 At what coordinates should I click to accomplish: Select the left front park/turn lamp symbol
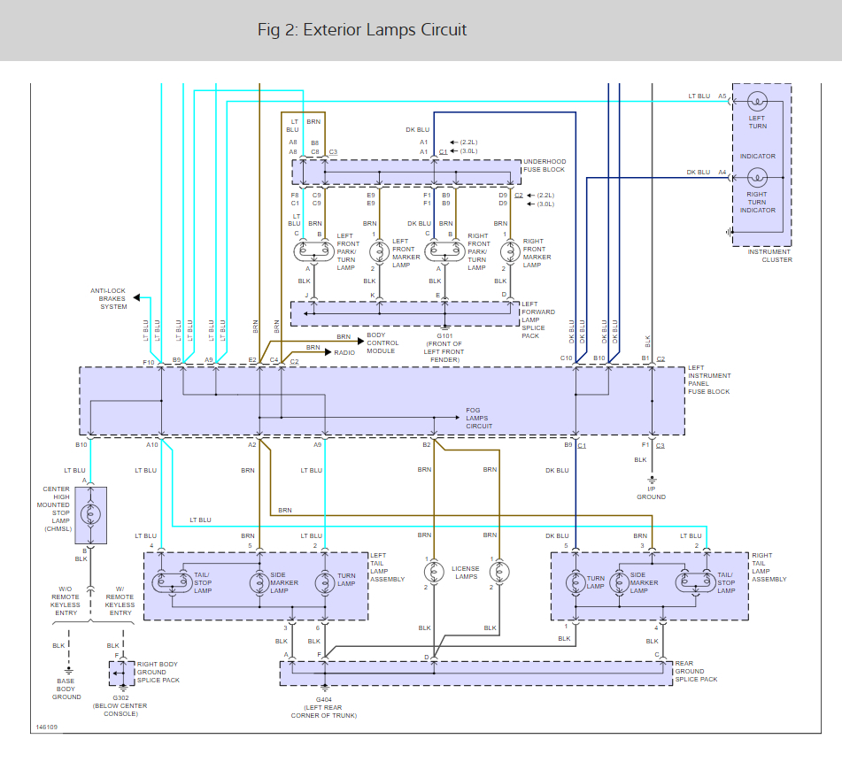[314, 251]
